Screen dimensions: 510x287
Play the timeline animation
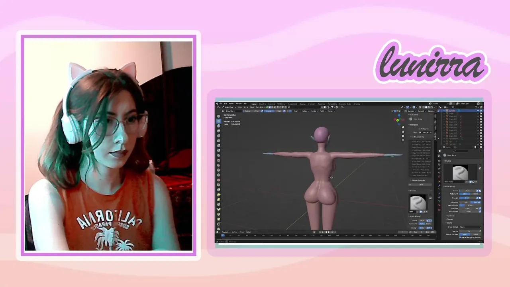click(329, 232)
